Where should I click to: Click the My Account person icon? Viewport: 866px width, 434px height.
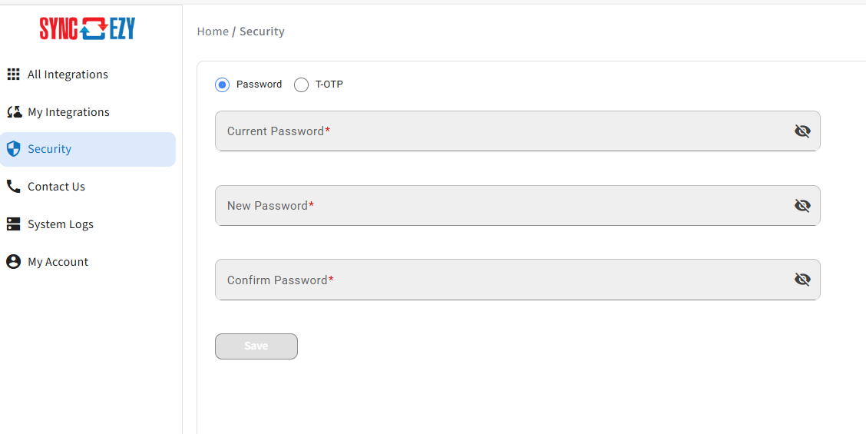pos(13,261)
